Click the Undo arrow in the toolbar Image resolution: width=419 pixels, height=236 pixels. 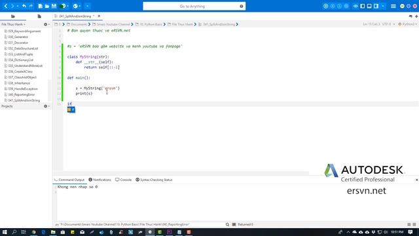coord(24,6)
